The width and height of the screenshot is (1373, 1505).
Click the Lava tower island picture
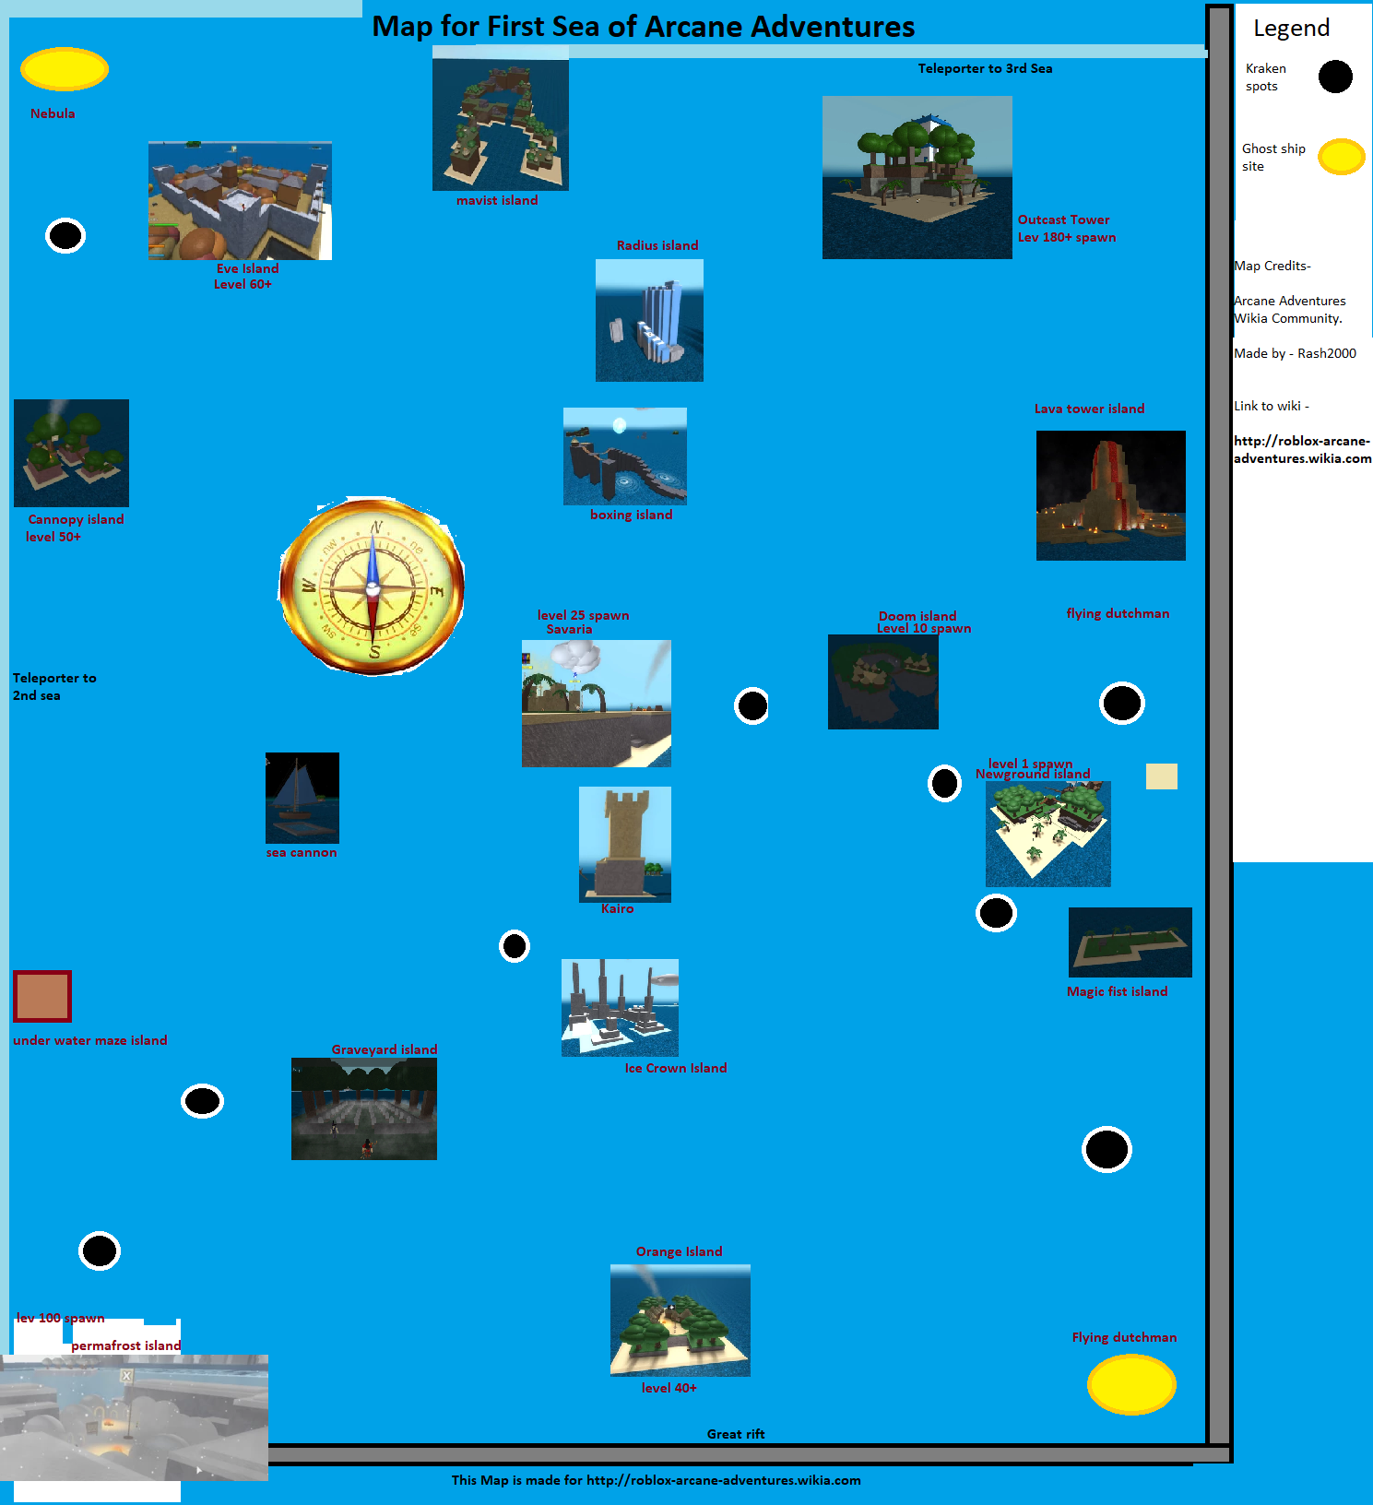(x=1110, y=495)
